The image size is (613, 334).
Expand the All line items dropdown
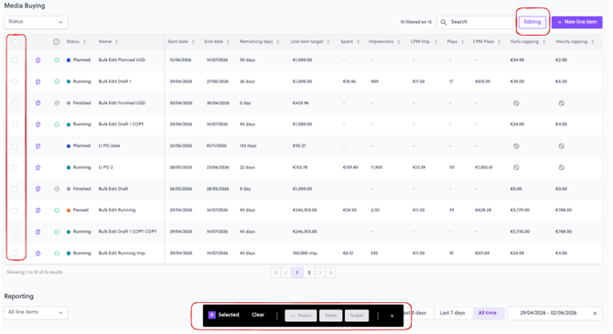(x=36, y=312)
